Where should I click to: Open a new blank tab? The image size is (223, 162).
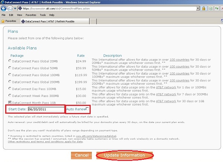[93, 22]
